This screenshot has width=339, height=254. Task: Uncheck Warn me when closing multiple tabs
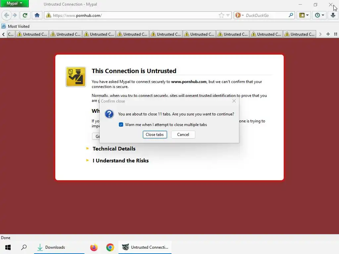point(121,125)
